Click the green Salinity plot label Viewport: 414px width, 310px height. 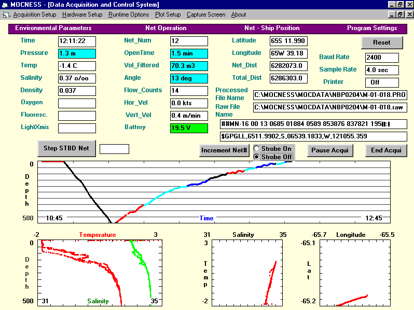pos(98,301)
